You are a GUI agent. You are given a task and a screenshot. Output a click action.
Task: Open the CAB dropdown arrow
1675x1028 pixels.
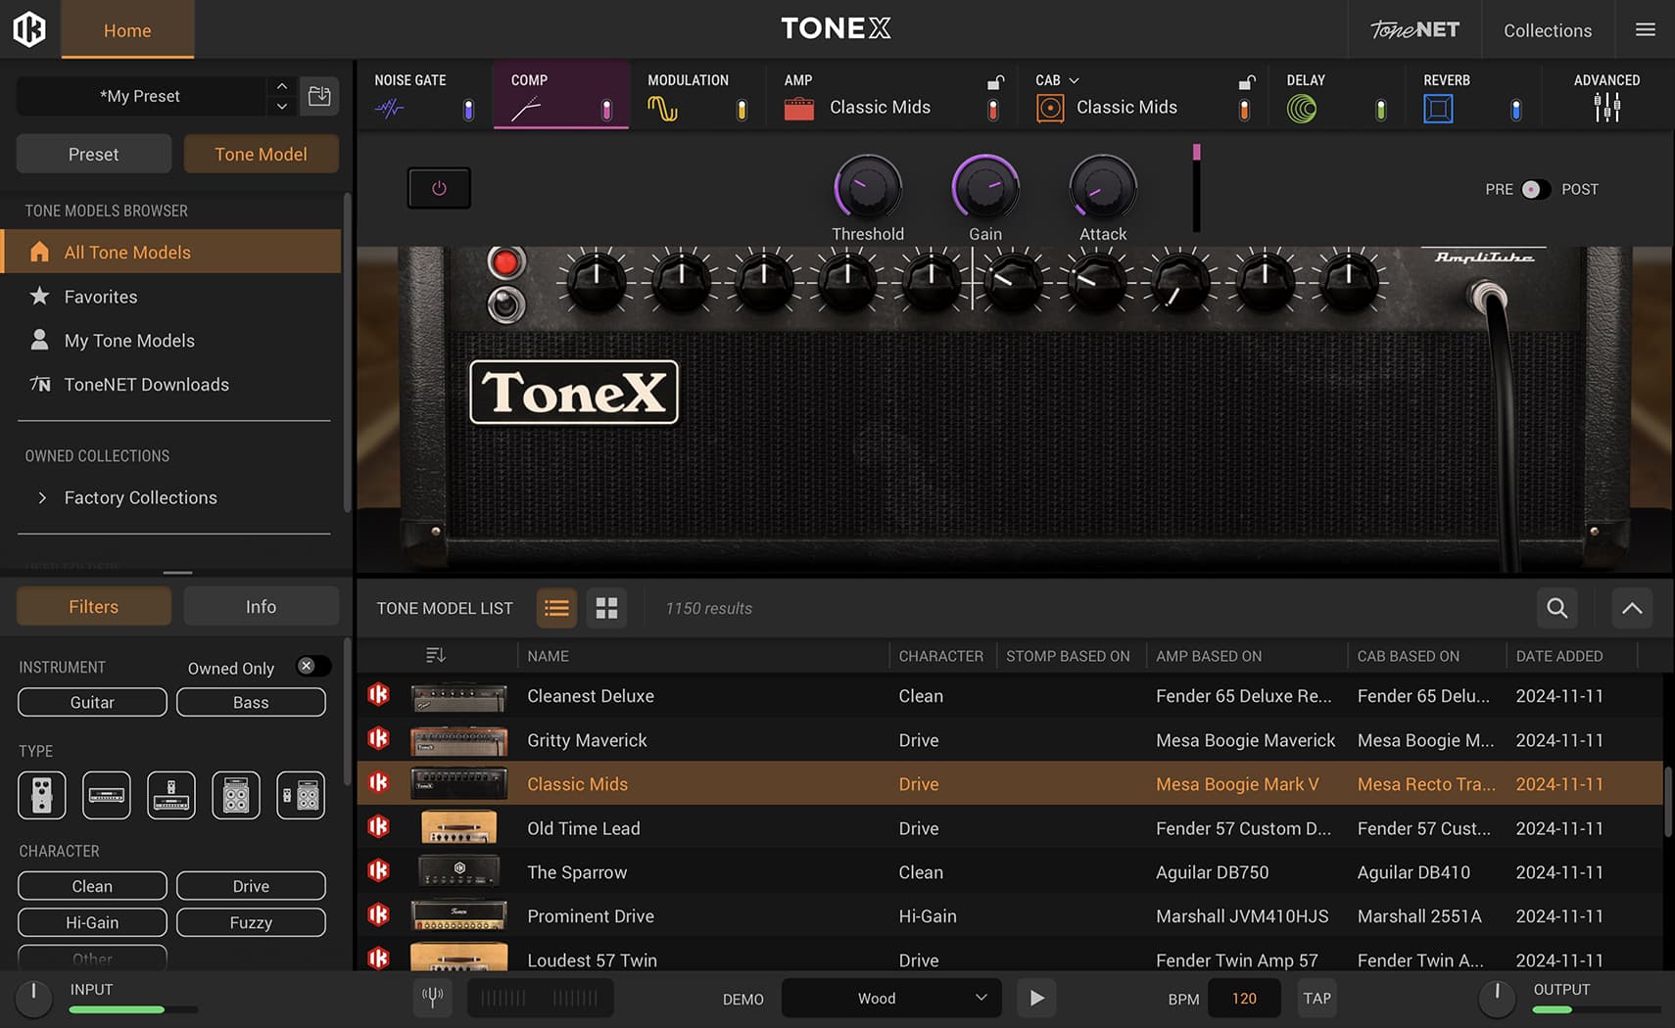pos(1074,80)
